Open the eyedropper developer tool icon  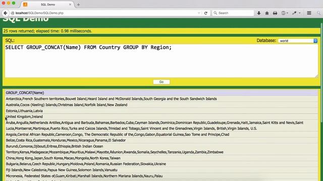294,13
